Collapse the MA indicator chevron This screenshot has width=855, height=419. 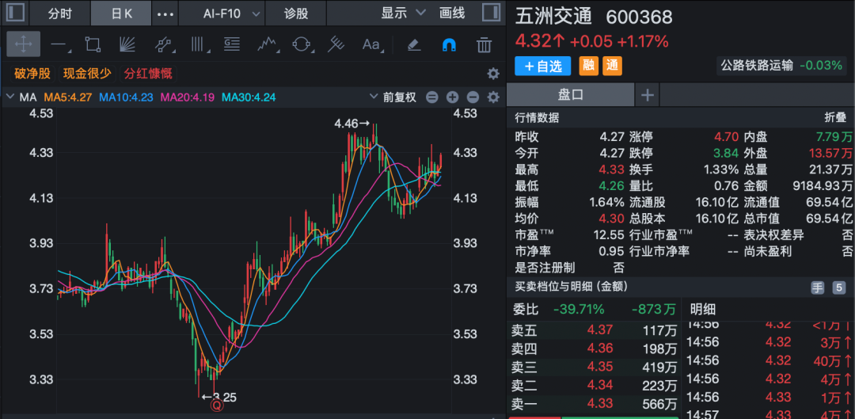[x=9, y=97]
